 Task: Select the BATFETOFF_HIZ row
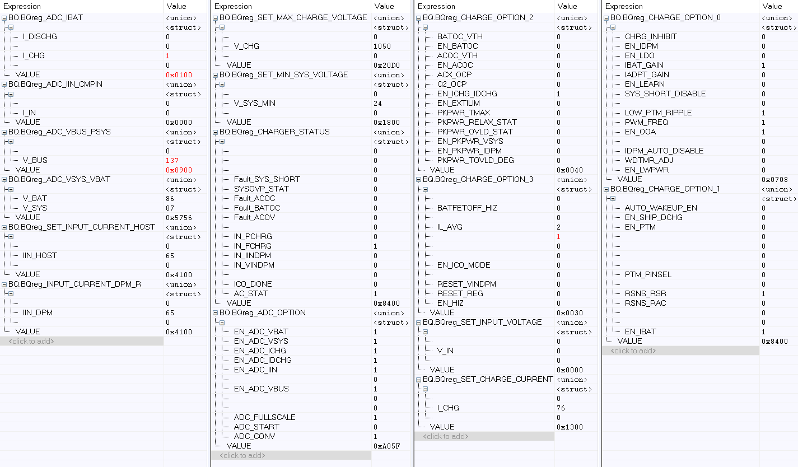click(507, 208)
